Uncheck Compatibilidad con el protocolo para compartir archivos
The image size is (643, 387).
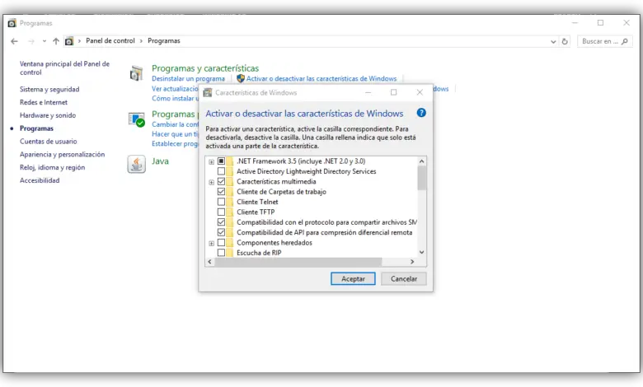(x=221, y=222)
